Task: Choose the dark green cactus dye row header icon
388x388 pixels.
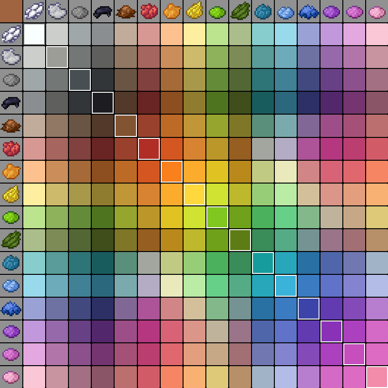Action: click(11, 239)
